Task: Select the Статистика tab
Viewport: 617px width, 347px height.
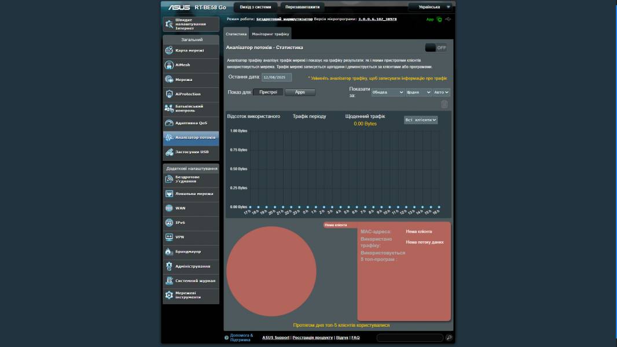Action: 236,34
